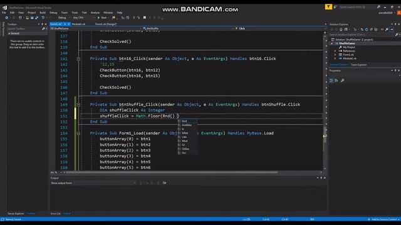Select AndAlso from the IntelliSense list

click(187, 125)
